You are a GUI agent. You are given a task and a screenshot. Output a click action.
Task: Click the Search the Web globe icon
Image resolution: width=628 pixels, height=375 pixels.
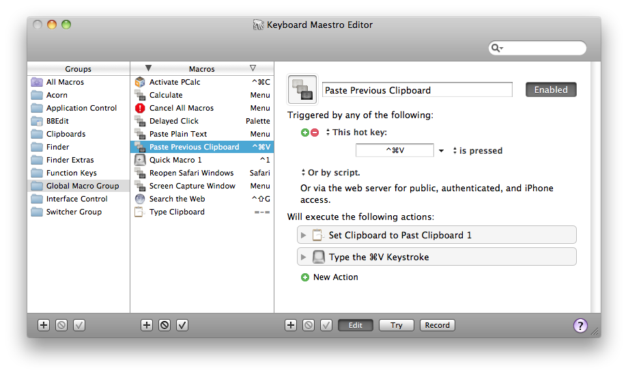pyautogui.click(x=140, y=199)
